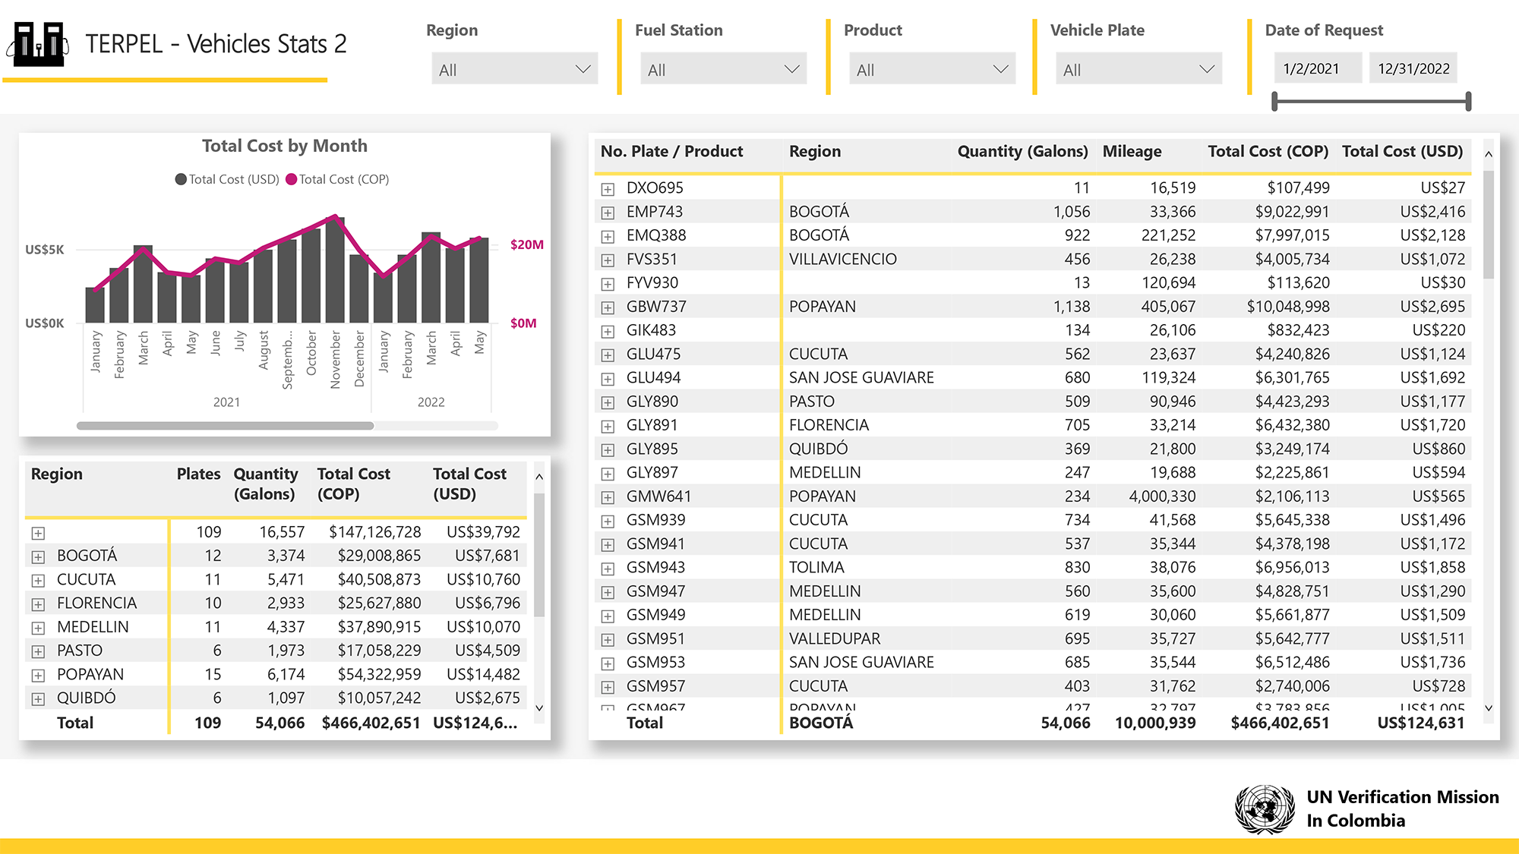The image size is (1519, 854).
Task: Open the Fuel Station filter dropdown
Action: 723,69
